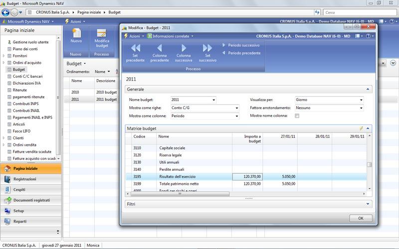The width and height of the screenshot is (399, 249).
Task: Collapse the Generale section
Action: (x=368, y=89)
